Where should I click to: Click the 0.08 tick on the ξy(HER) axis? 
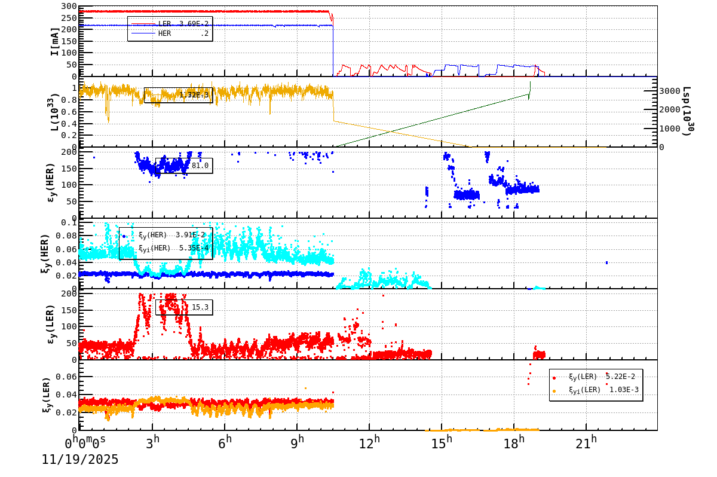[x=66, y=236]
